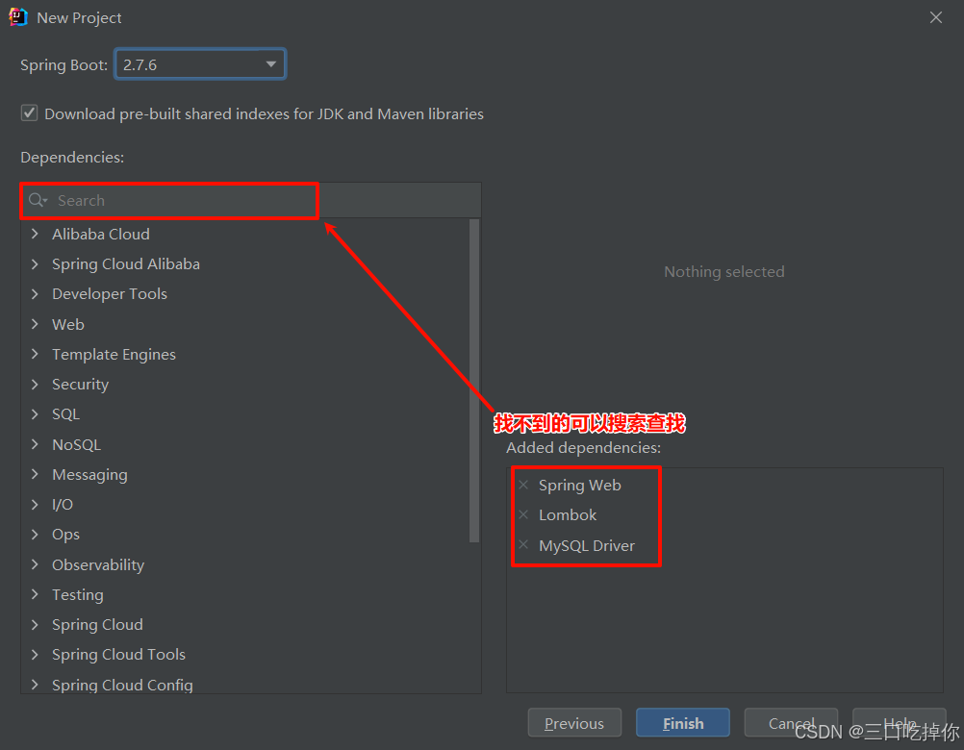This screenshot has width=964, height=750.
Task: Remove Spring Web dependency with its X icon
Action: tap(523, 486)
